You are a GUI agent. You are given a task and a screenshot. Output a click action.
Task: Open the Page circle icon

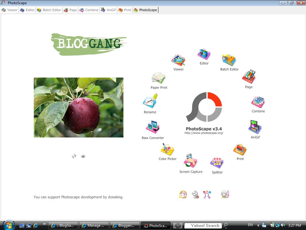point(249,77)
